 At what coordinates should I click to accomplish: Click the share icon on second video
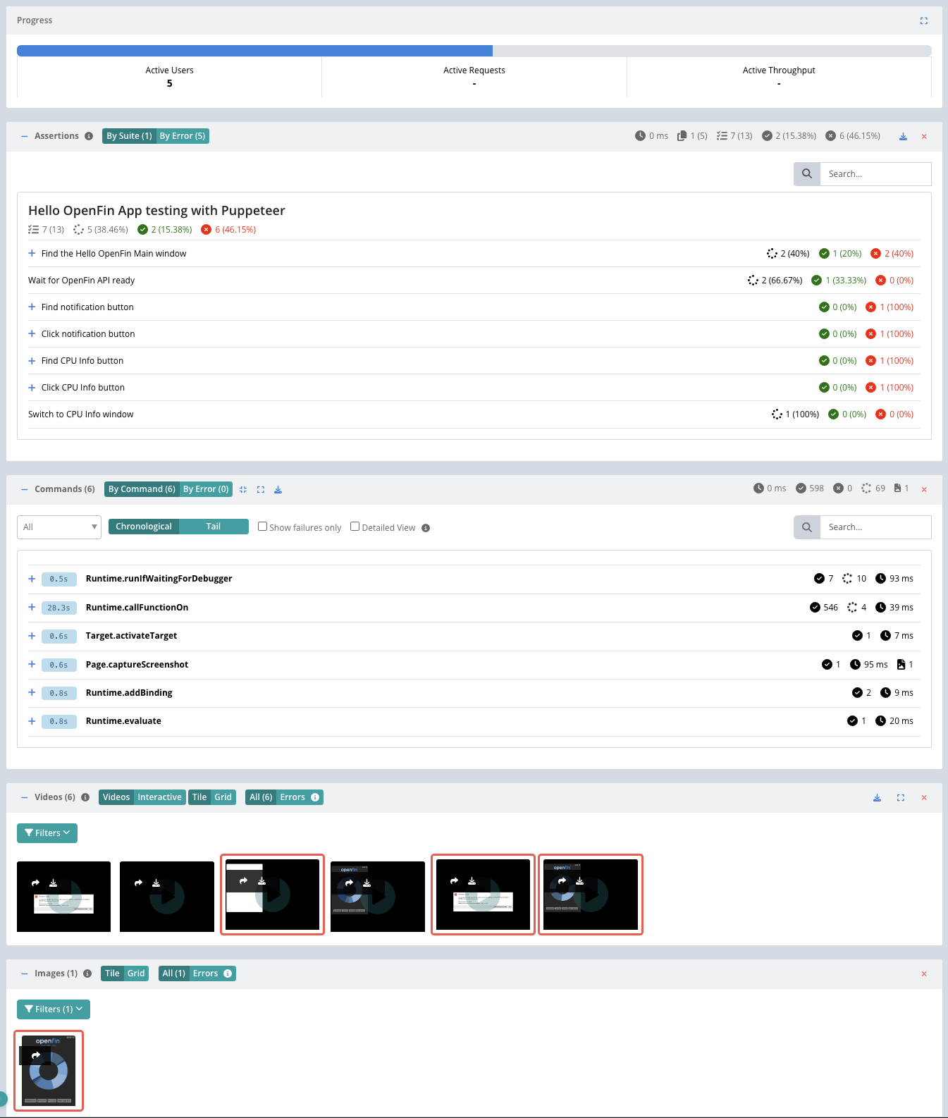tap(138, 883)
